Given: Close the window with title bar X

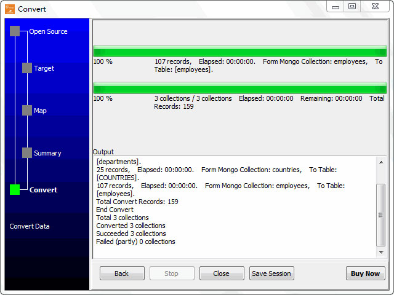Looking at the screenshot, I should pyautogui.click(x=375, y=7).
